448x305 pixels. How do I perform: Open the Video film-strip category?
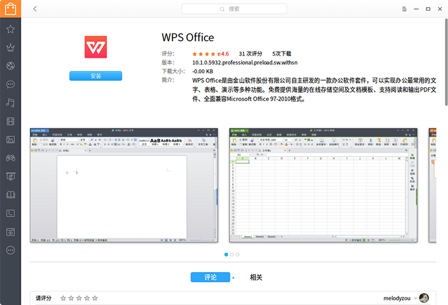click(10, 121)
